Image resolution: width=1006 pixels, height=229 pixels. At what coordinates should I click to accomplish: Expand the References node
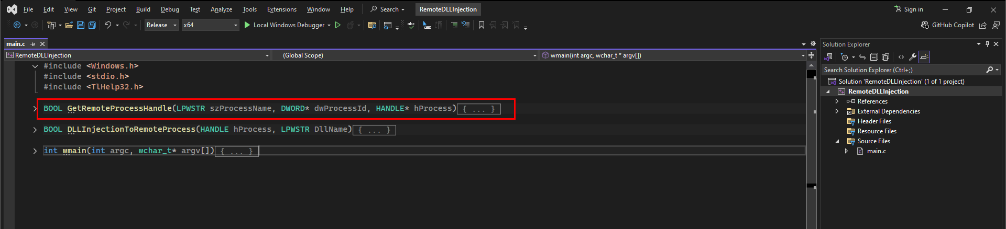pos(837,101)
